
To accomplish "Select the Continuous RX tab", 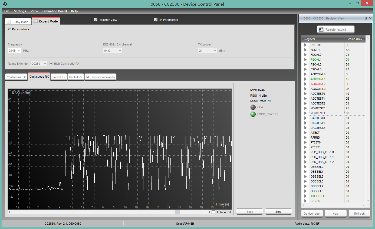I will (39, 77).
